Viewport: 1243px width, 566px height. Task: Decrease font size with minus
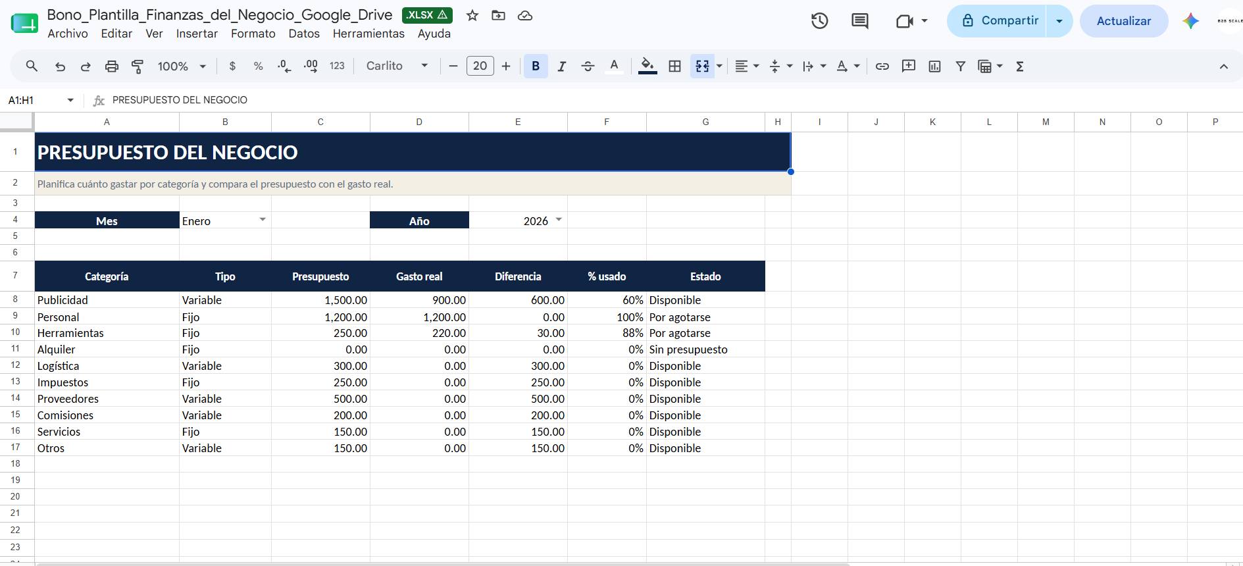click(x=453, y=66)
